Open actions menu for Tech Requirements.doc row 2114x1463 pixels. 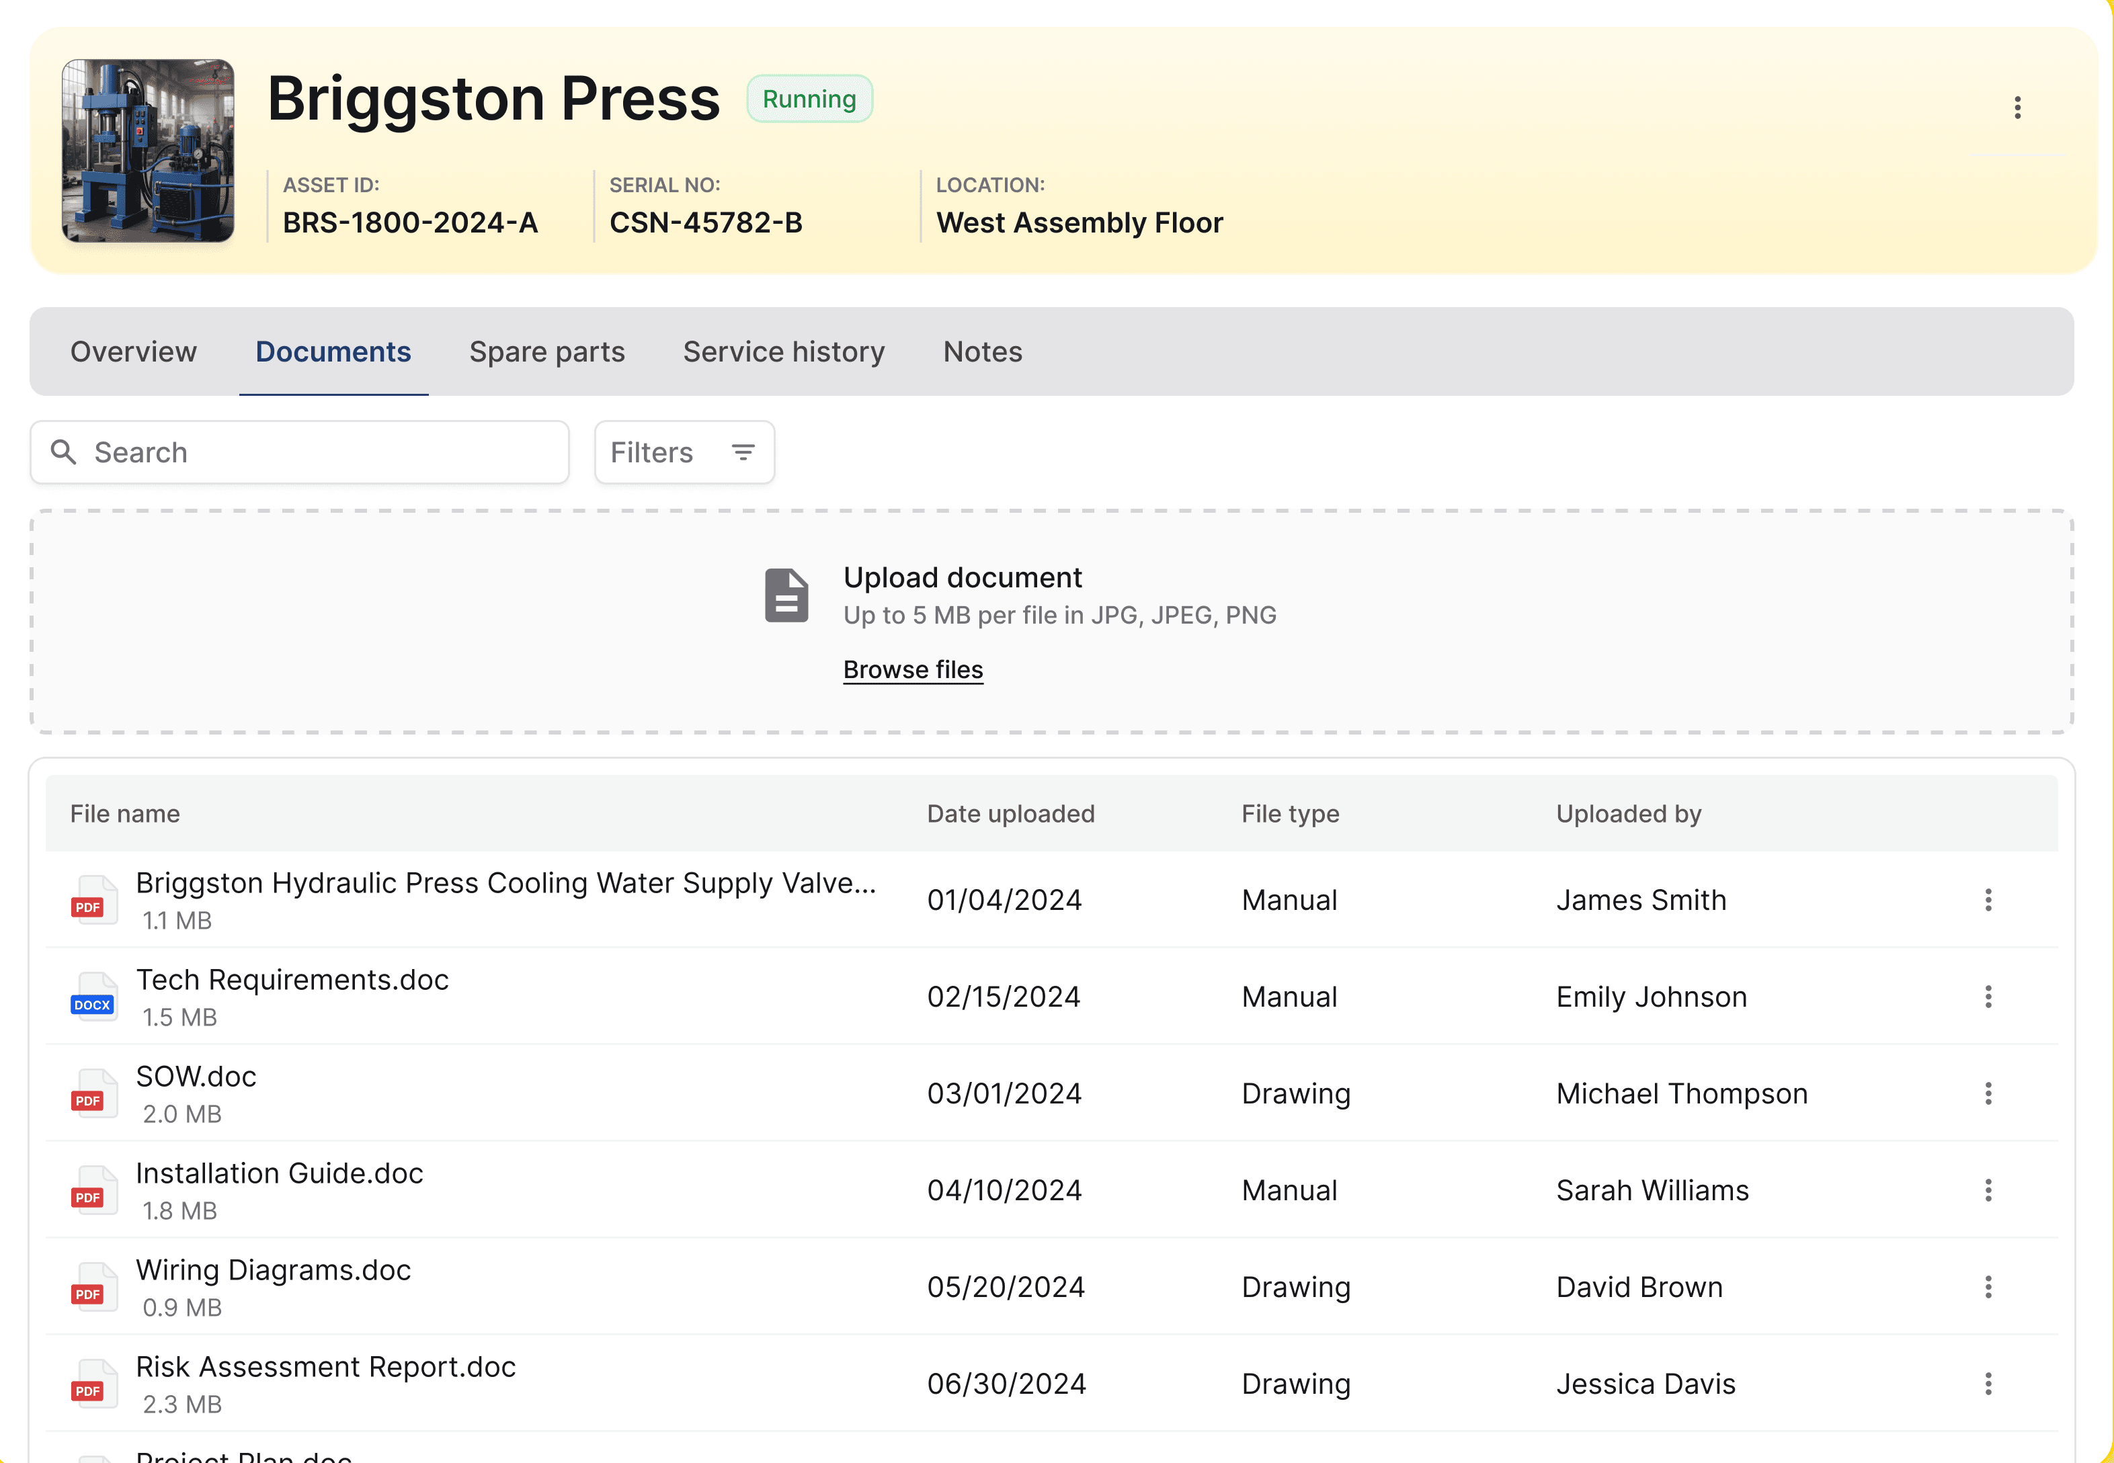coord(1988,997)
